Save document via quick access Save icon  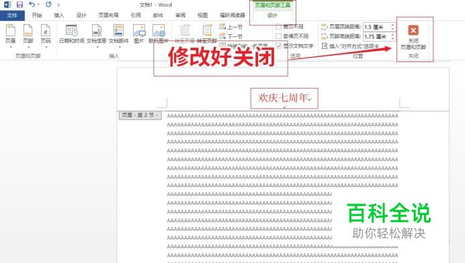[19, 5]
